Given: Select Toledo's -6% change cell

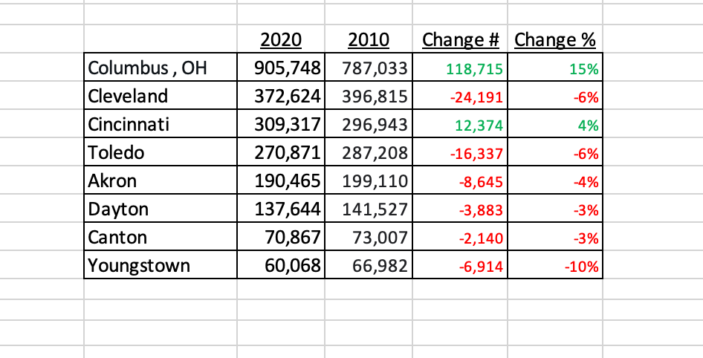Looking at the screenshot, I should pos(556,152).
